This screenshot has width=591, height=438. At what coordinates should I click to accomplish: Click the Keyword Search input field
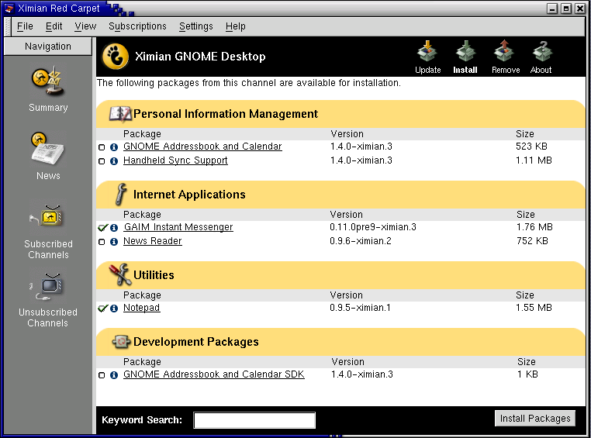coord(254,420)
